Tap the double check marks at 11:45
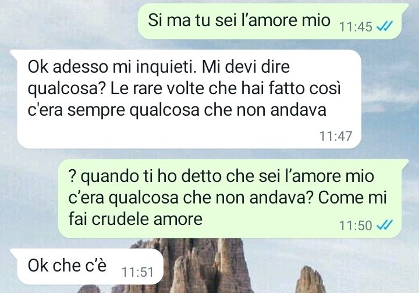This screenshot has height=293, width=419. (x=384, y=26)
